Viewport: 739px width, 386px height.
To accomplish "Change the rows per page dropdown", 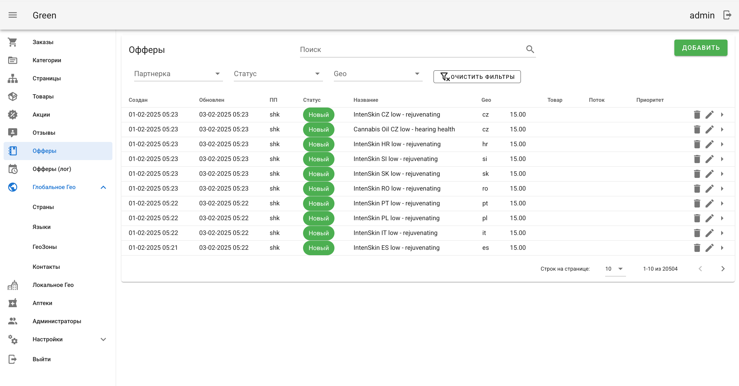I will coord(615,269).
